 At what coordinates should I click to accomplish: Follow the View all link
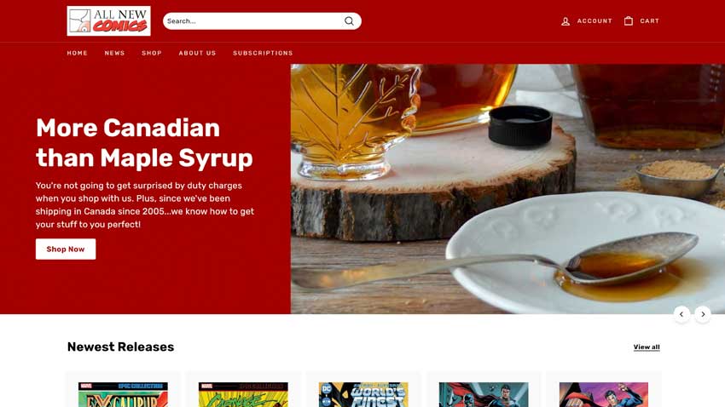(x=647, y=347)
